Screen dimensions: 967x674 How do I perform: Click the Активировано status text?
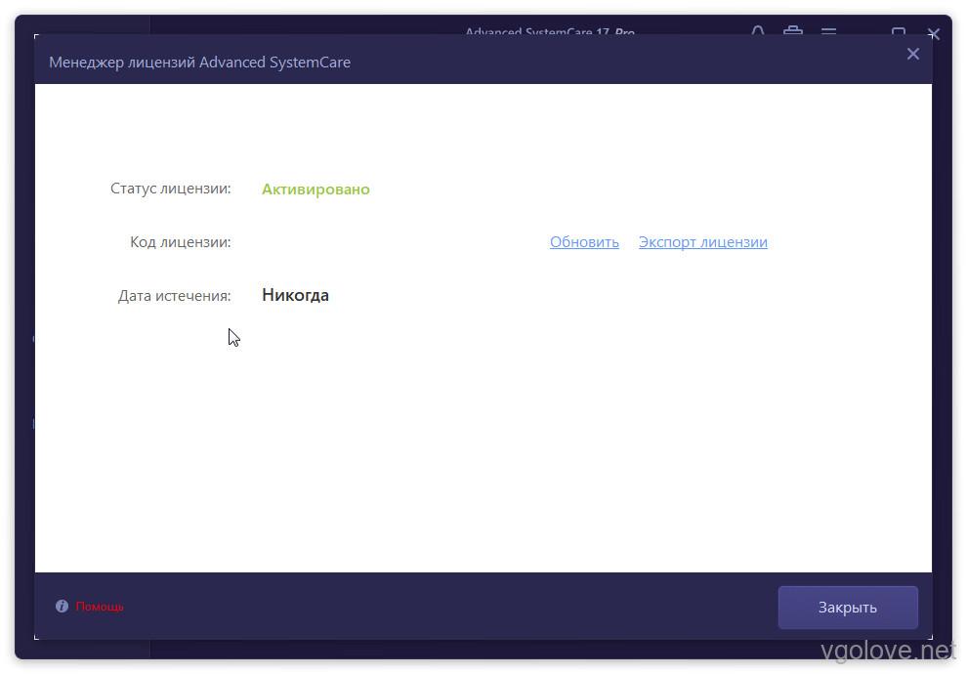(x=315, y=190)
